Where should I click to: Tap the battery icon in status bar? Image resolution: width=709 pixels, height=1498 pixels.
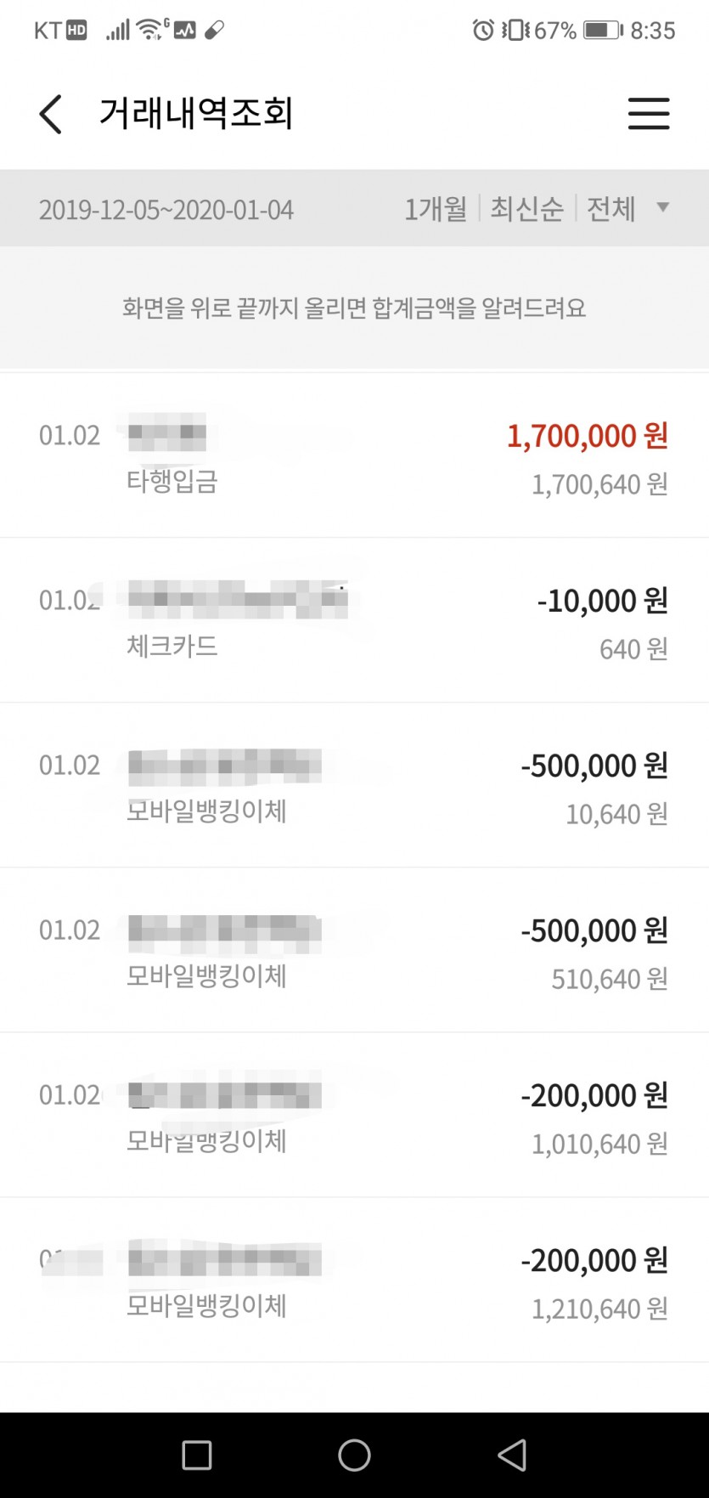coord(603,31)
